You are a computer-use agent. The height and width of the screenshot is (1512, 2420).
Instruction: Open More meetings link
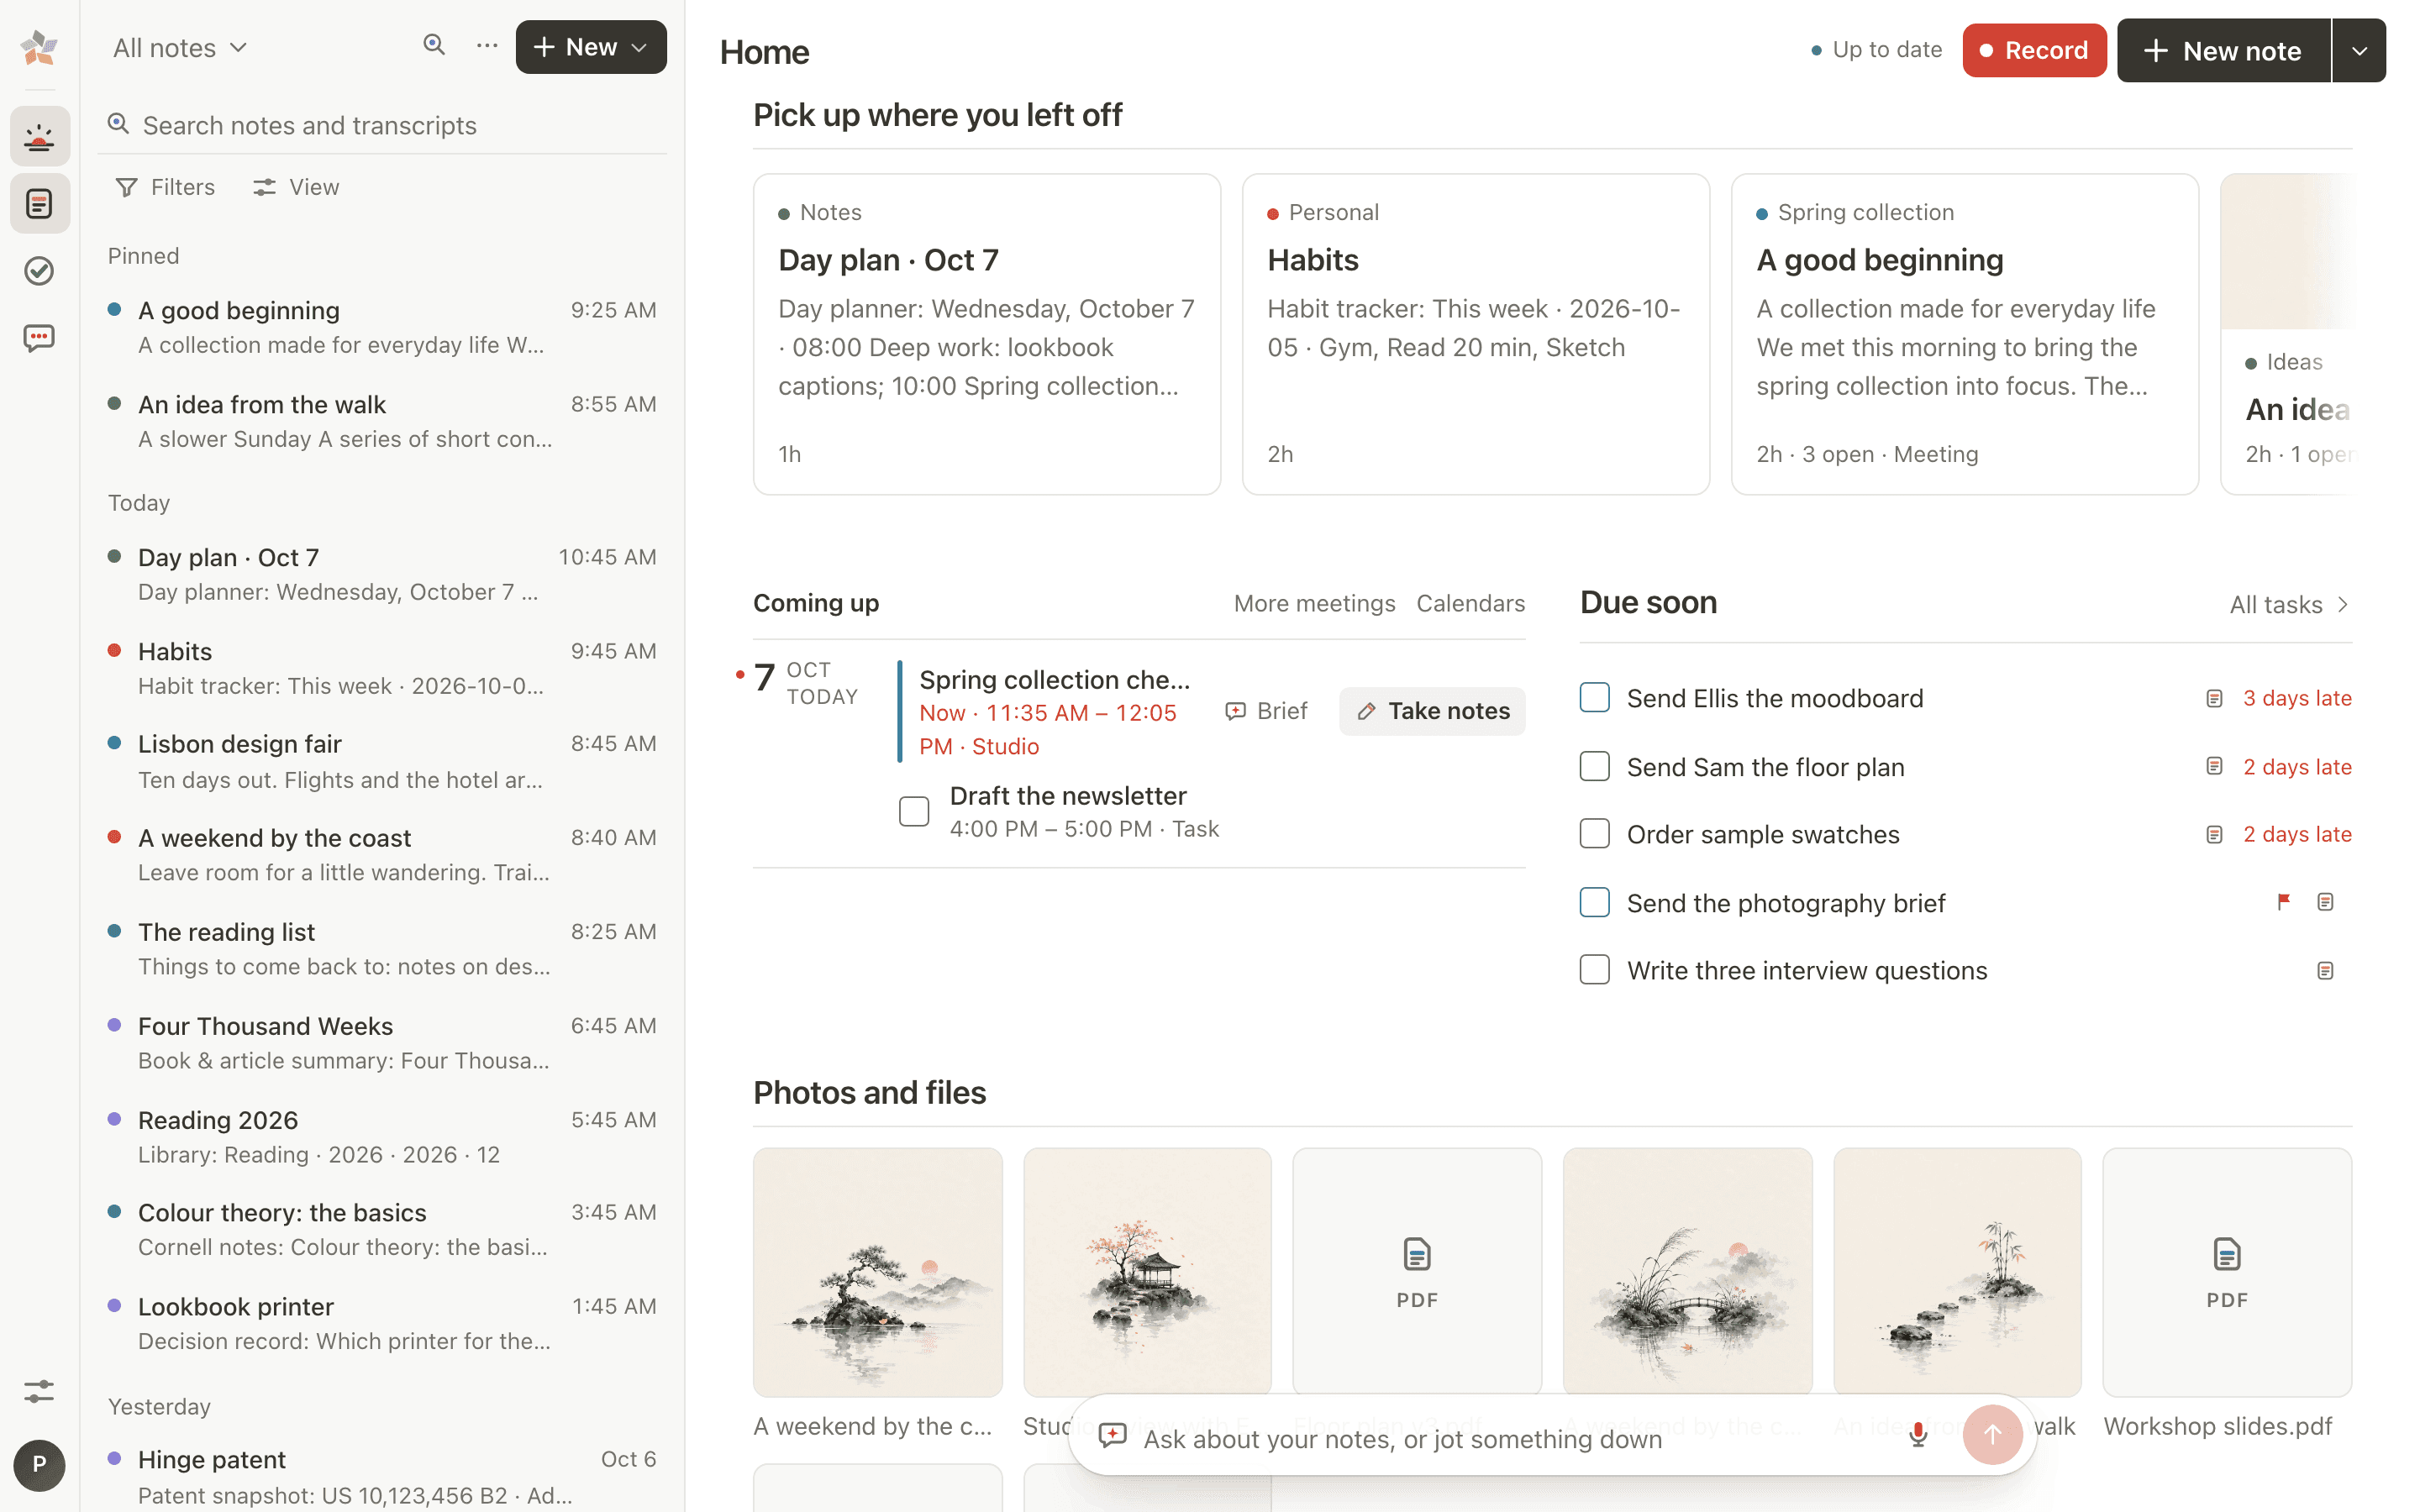coord(1314,603)
